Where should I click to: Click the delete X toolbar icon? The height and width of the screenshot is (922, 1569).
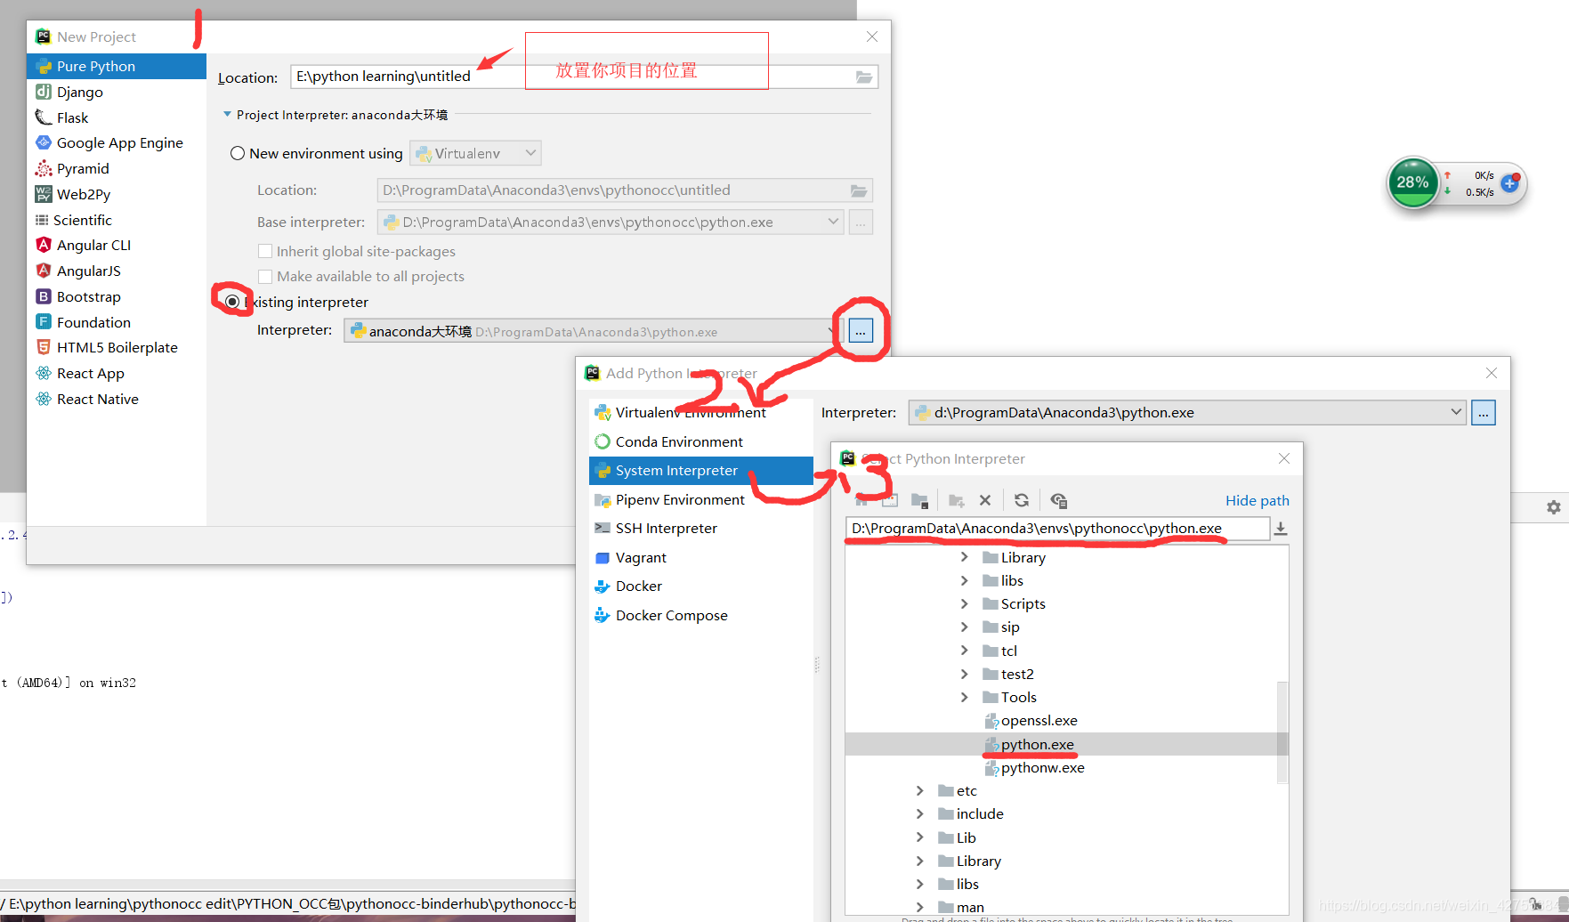pyautogui.click(x=985, y=500)
